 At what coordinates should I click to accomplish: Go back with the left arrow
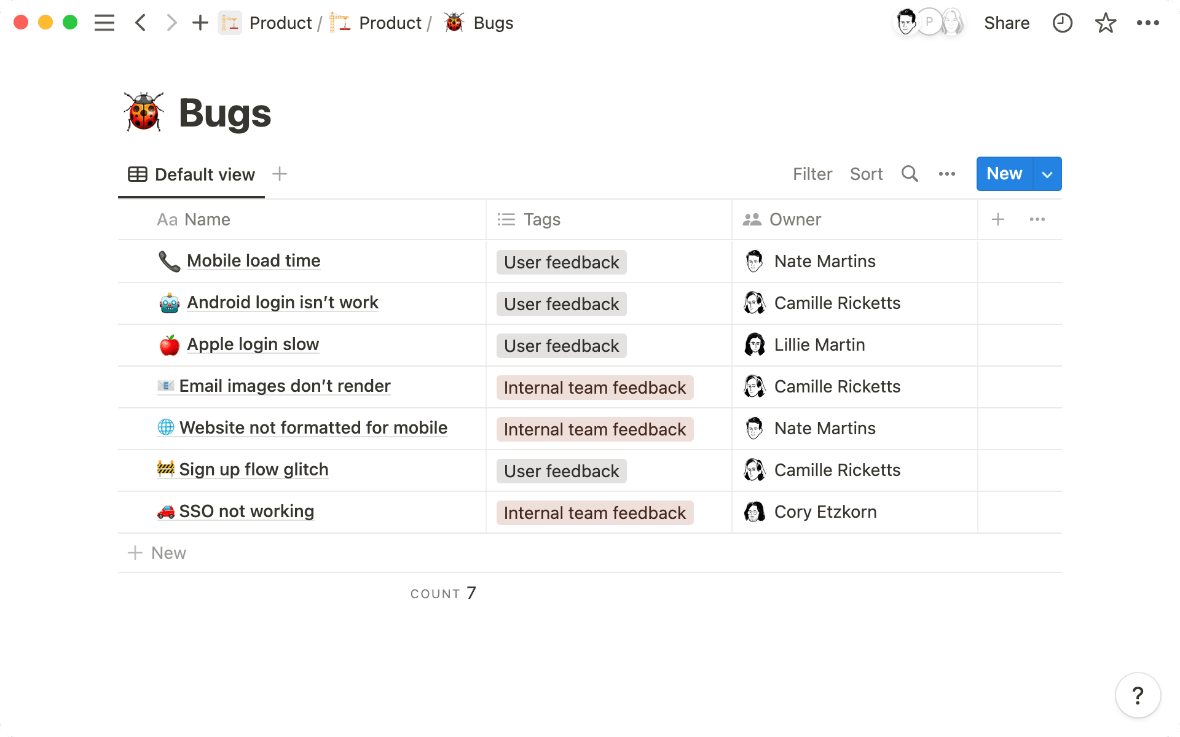pyautogui.click(x=141, y=23)
